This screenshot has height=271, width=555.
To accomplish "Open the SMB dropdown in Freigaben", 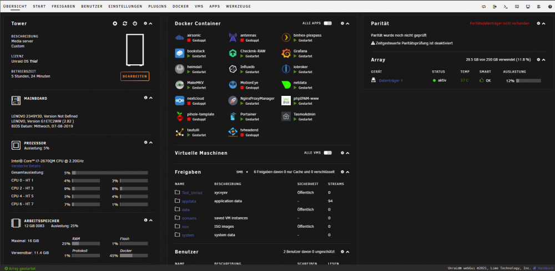I will 242,172.
